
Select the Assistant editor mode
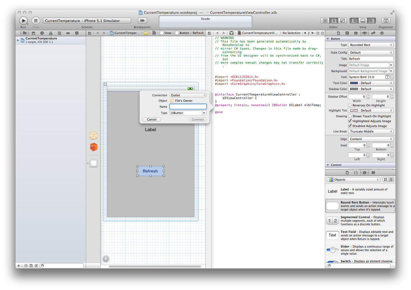(334, 21)
